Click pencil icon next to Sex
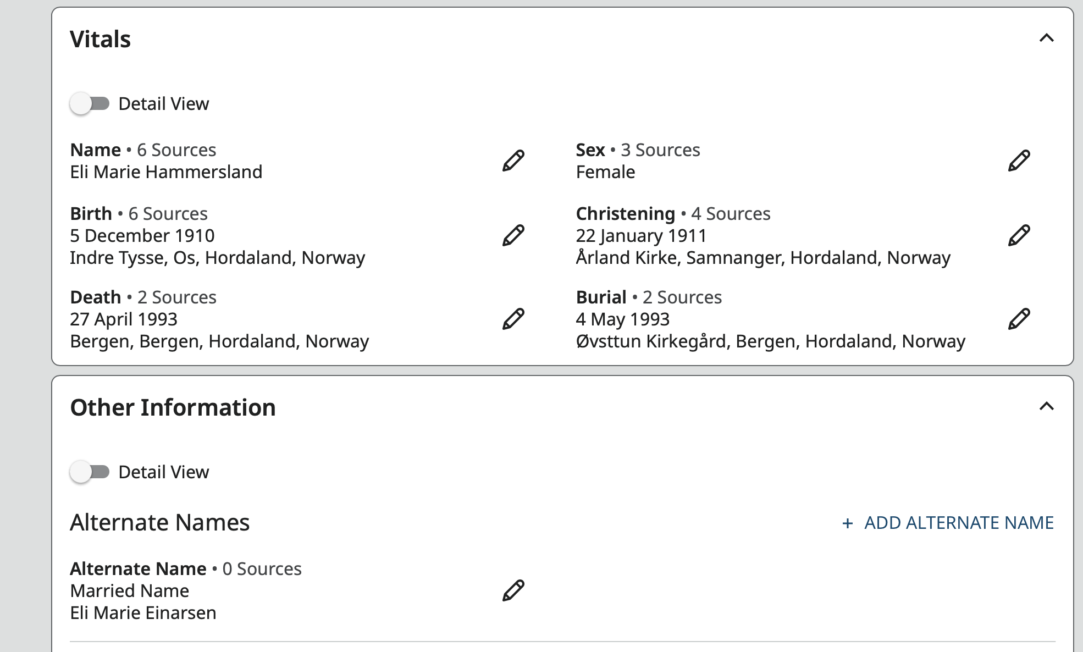The image size is (1083, 652). coord(1019,161)
